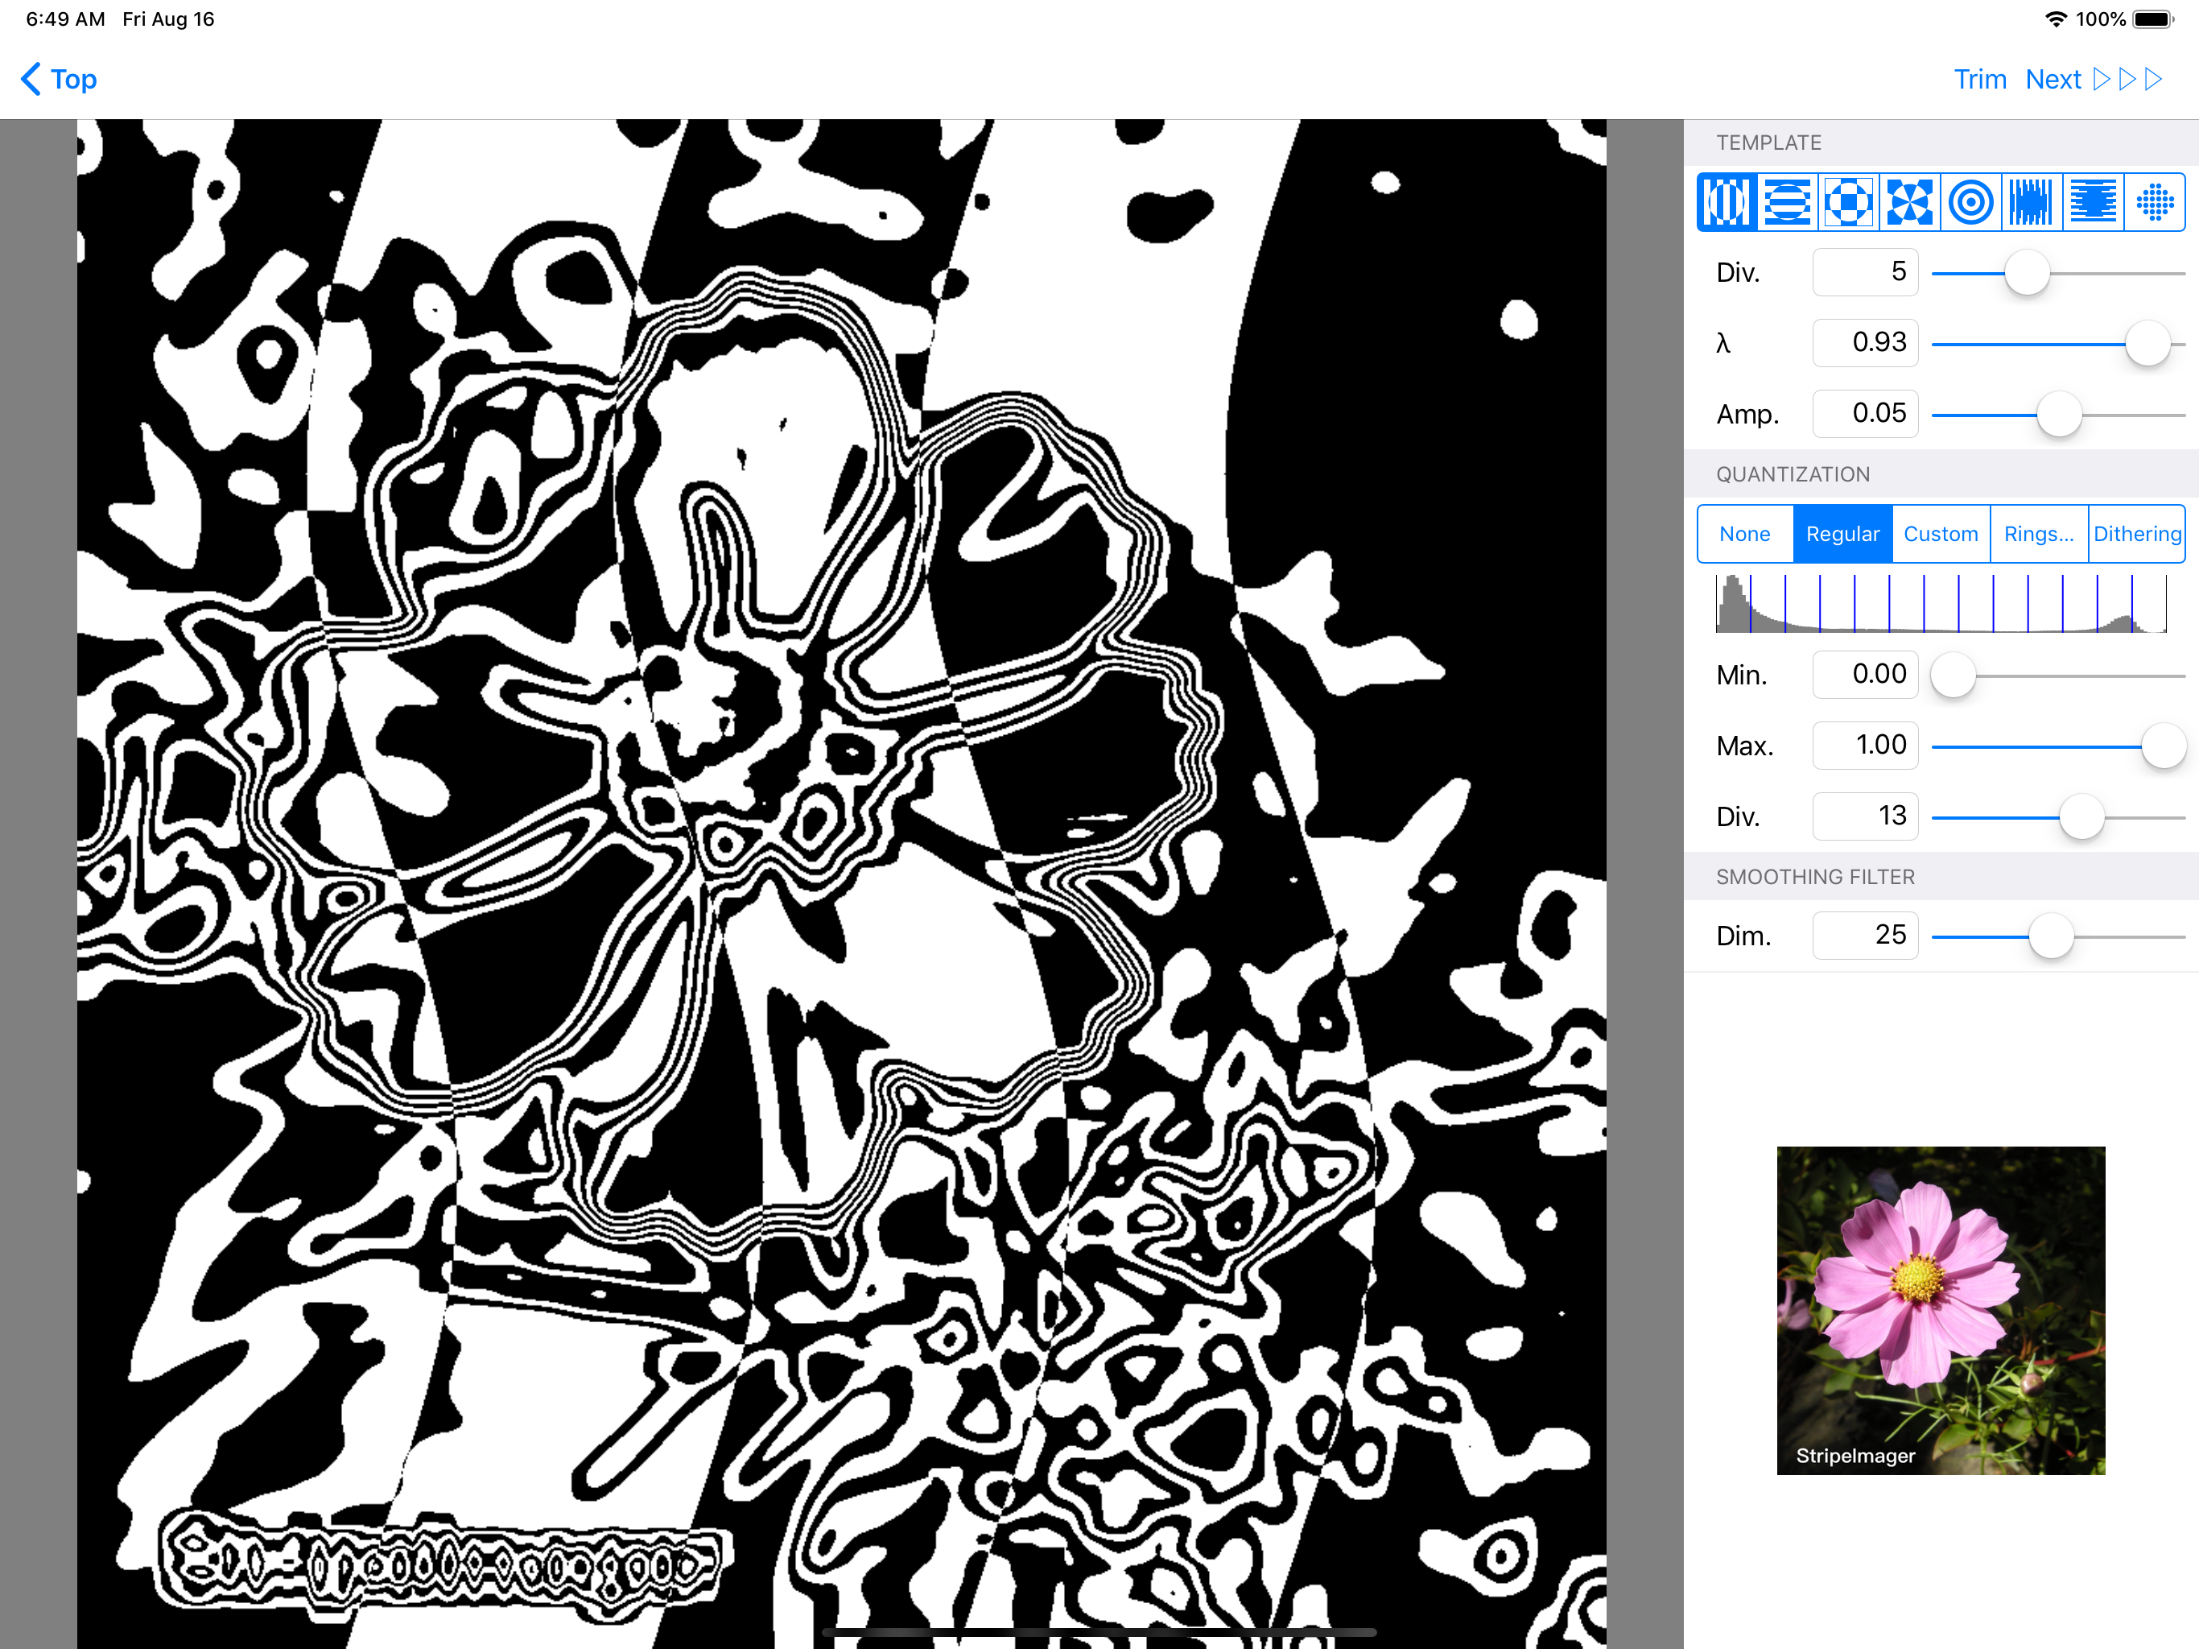Switch quantization to Custom
Viewport: 2199px width, 1649px height.
click(1941, 534)
